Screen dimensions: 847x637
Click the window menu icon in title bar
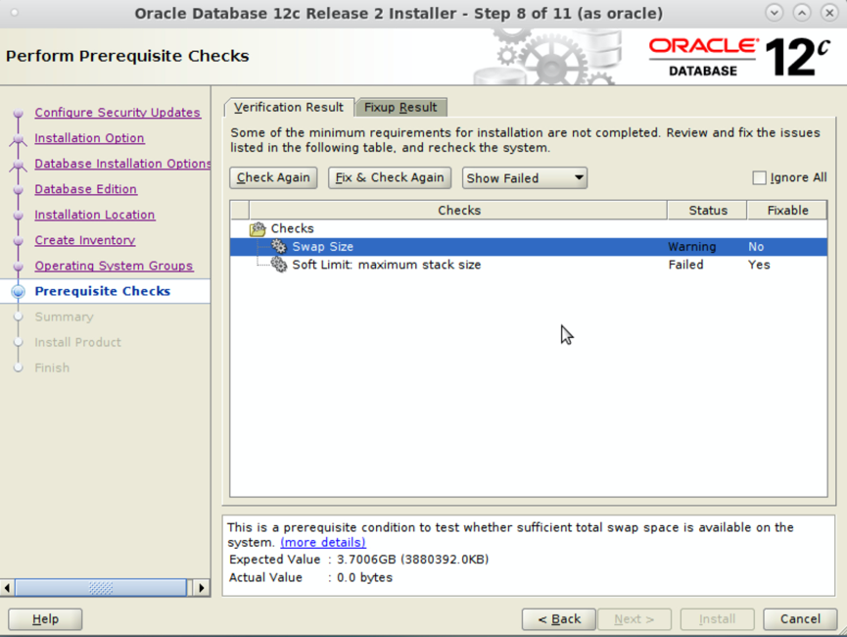[x=15, y=13]
